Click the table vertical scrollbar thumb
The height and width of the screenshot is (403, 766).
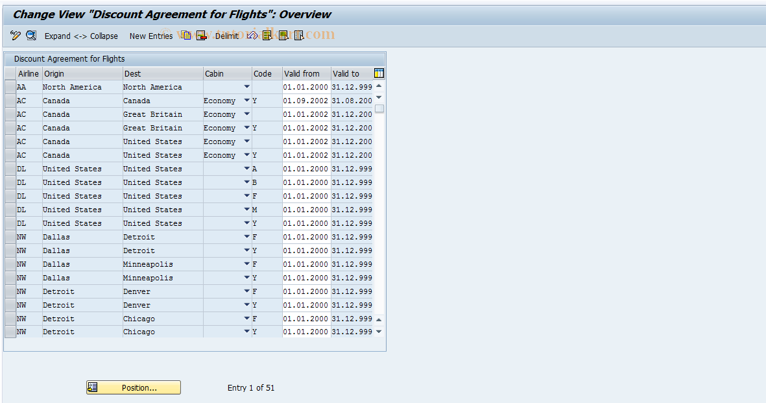379,108
